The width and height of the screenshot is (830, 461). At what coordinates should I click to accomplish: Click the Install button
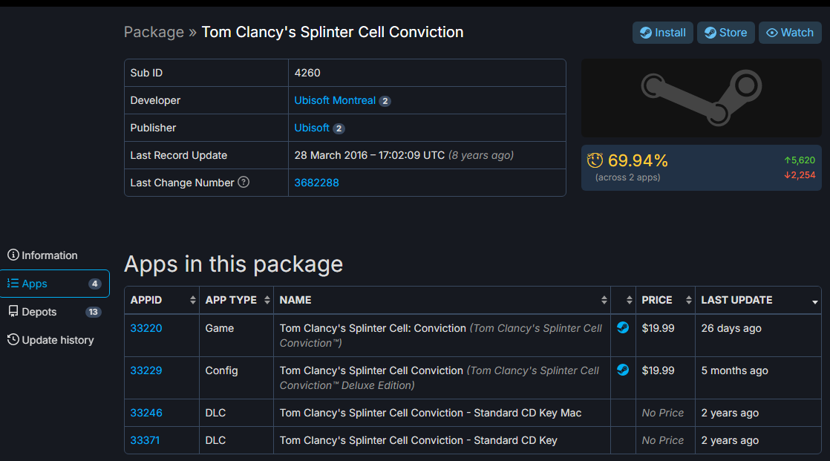click(x=663, y=33)
